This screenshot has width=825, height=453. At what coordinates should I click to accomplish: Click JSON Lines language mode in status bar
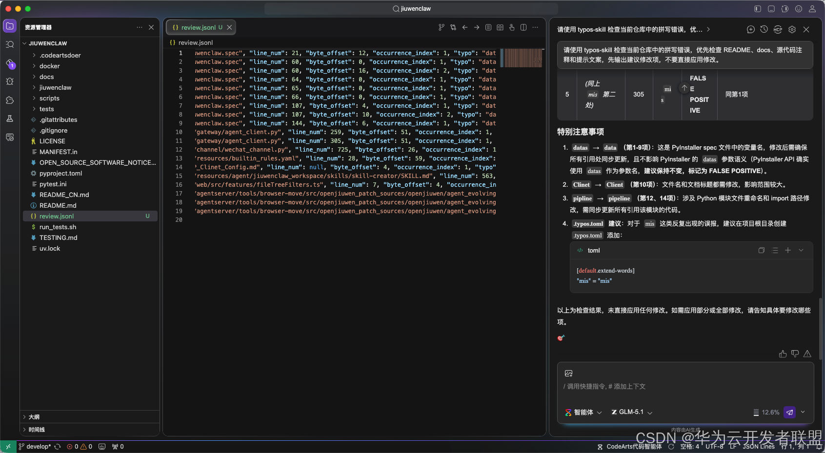[x=759, y=447]
